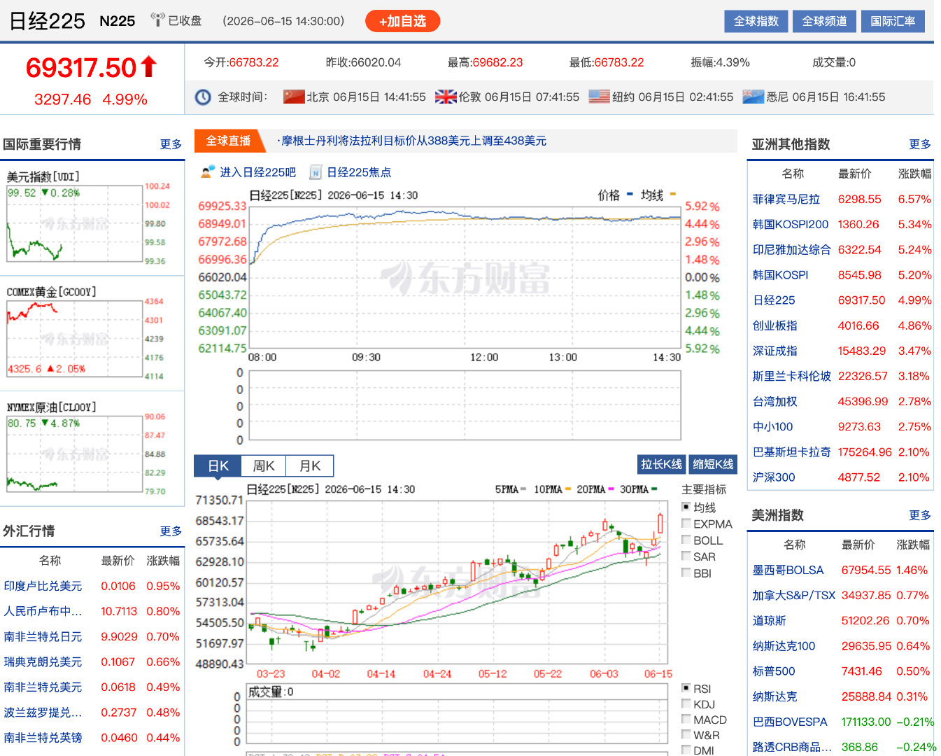Open the 国际汇率 page

pyautogui.click(x=893, y=21)
